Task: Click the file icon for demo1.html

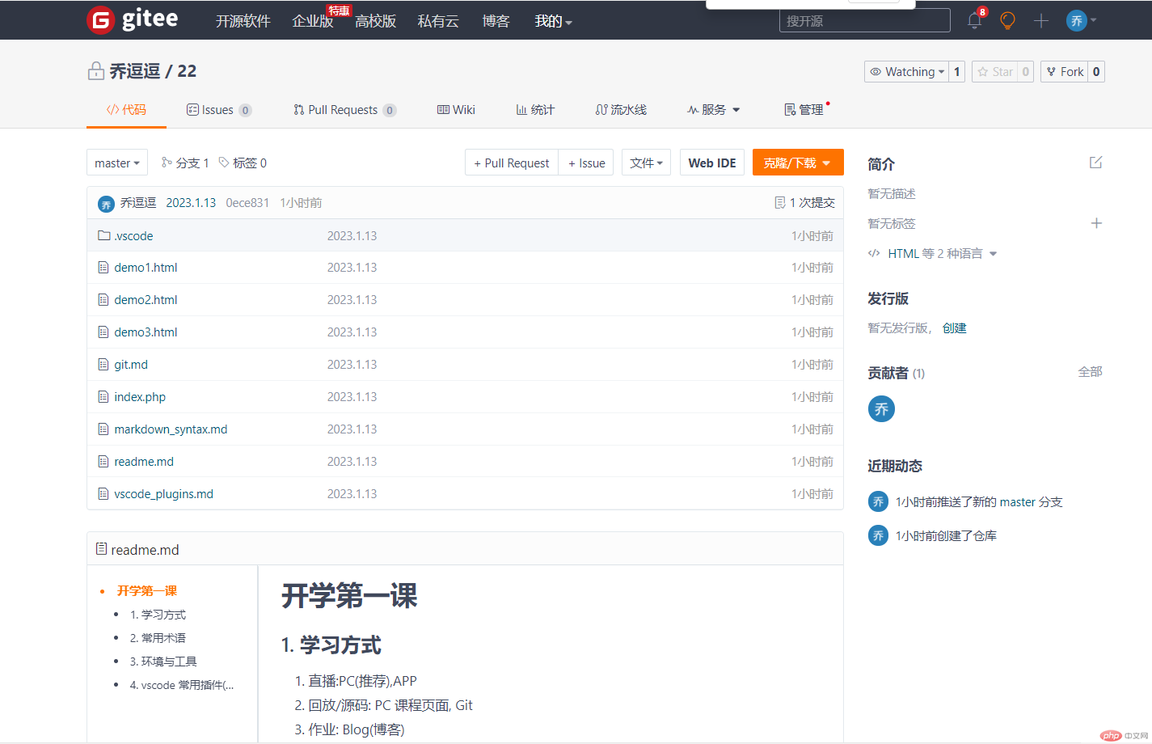Action: coord(103,268)
